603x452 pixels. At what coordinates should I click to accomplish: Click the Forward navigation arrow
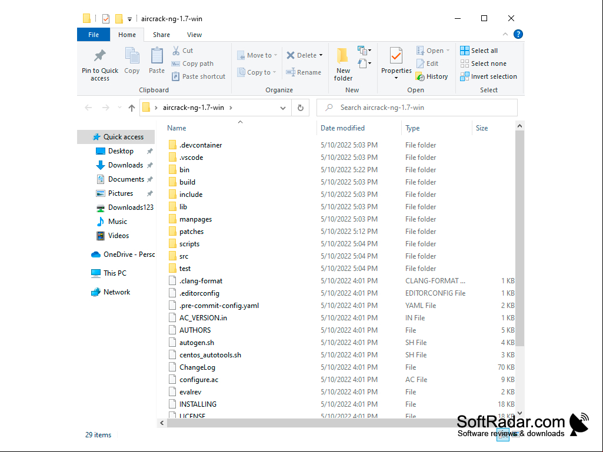click(x=105, y=108)
